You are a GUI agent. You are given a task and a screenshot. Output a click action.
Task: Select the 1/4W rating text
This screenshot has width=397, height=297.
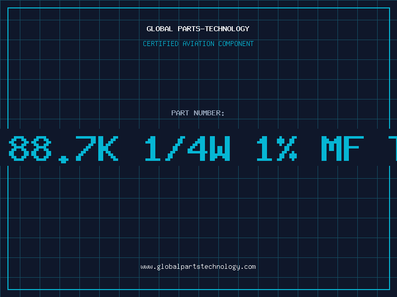[x=188, y=149]
